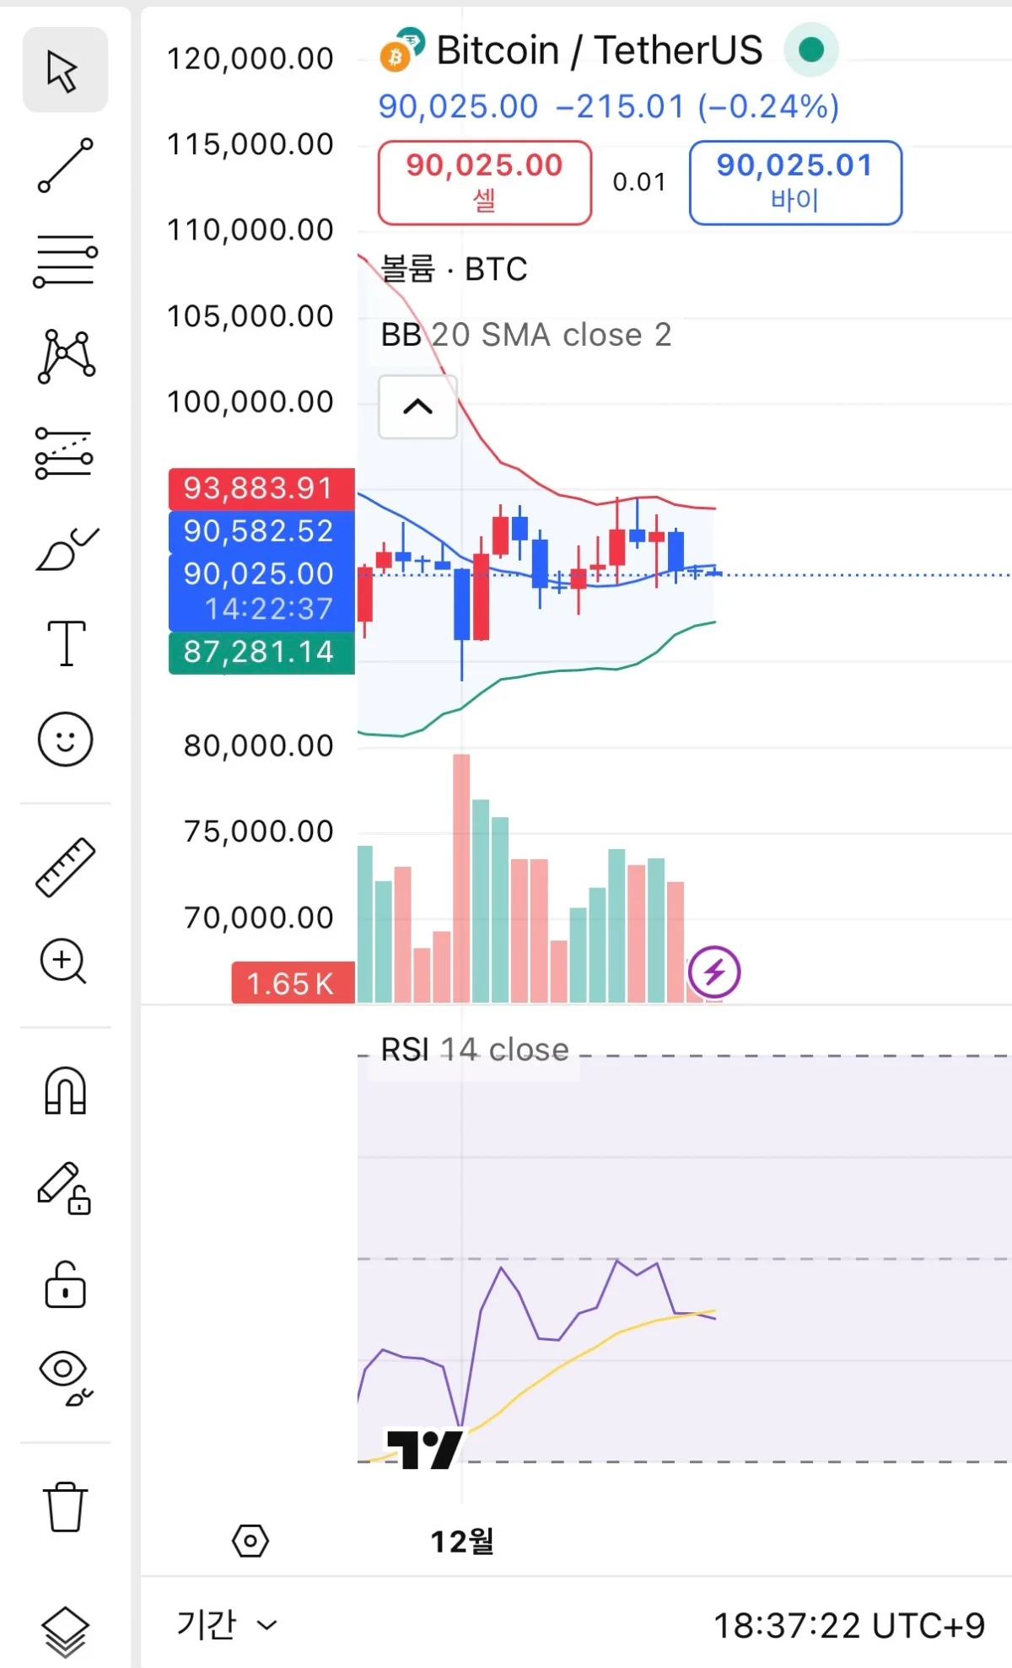
Task: Click the red 셀 sell button
Action: (485, 182)
